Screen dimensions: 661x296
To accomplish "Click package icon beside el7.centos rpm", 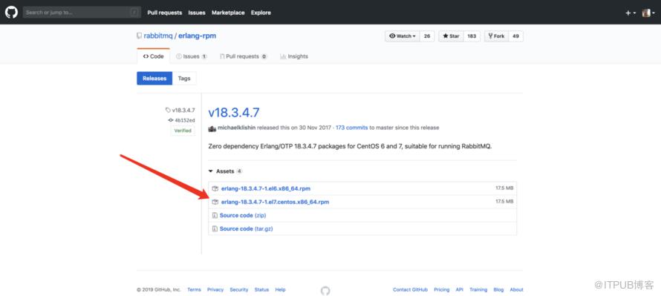I will tap(215, 202).
